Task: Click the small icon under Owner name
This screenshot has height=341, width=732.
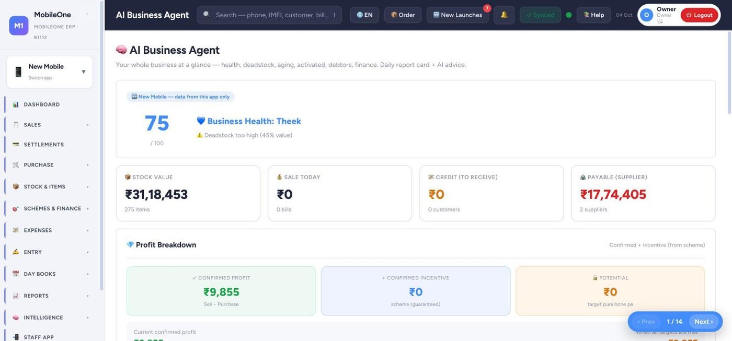Action: tap(659, 21)
